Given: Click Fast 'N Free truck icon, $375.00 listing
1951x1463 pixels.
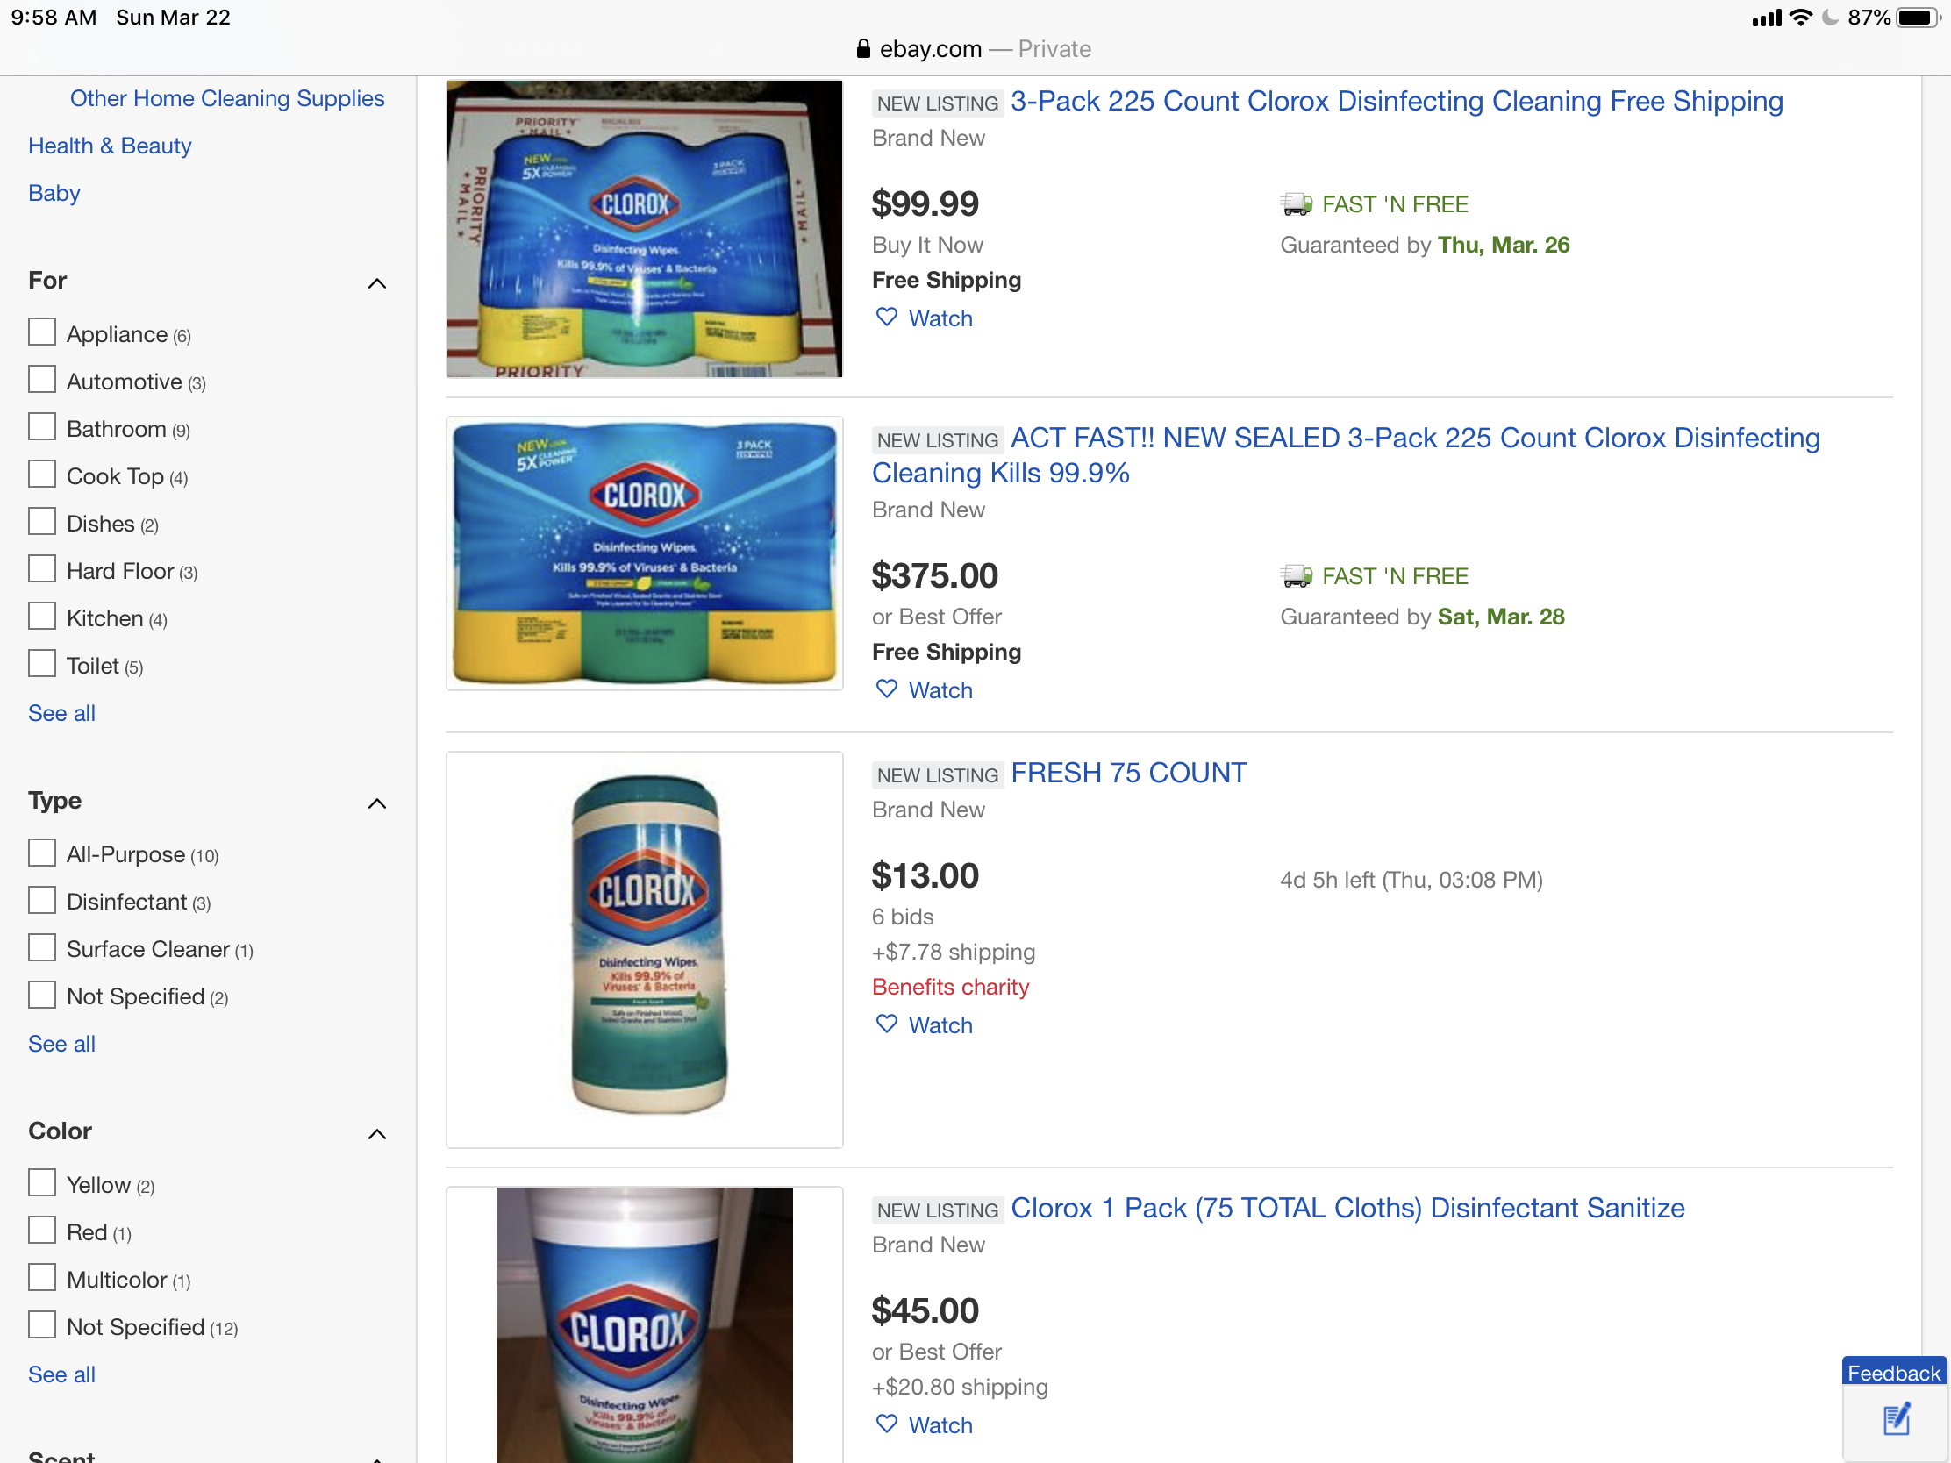Looking at the screenshot, I should [x=1296, y=577].
